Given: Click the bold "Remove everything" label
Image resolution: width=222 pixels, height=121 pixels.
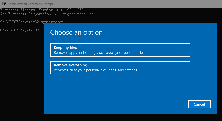Looking at the screenshot, I should point(70,65).
